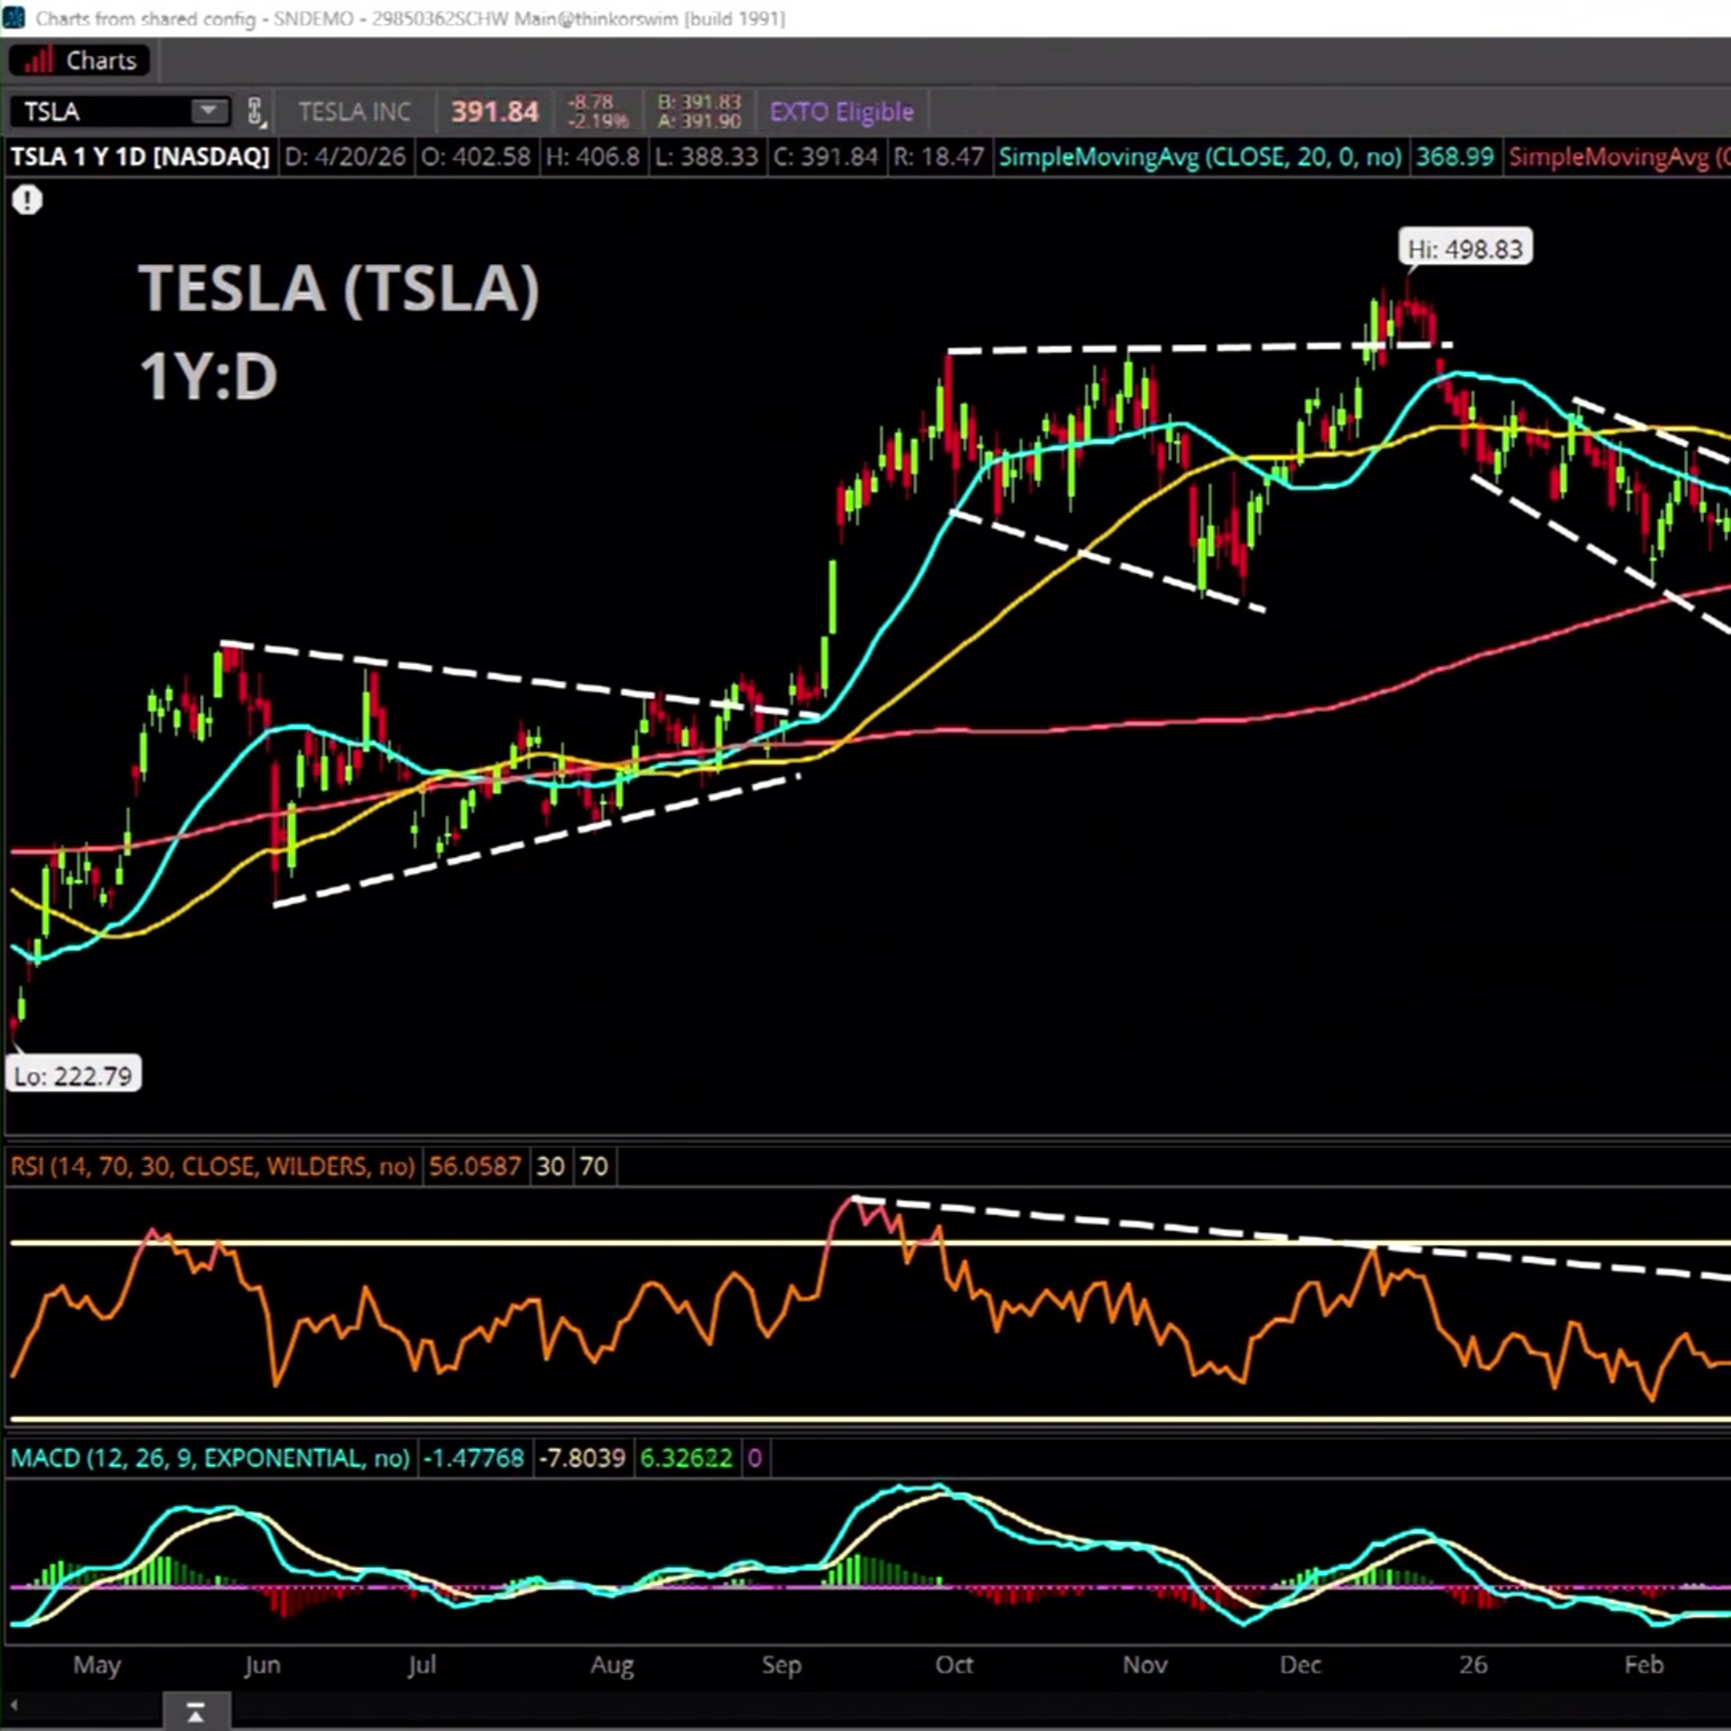Click the close value C: 391.84

[826, 157]
